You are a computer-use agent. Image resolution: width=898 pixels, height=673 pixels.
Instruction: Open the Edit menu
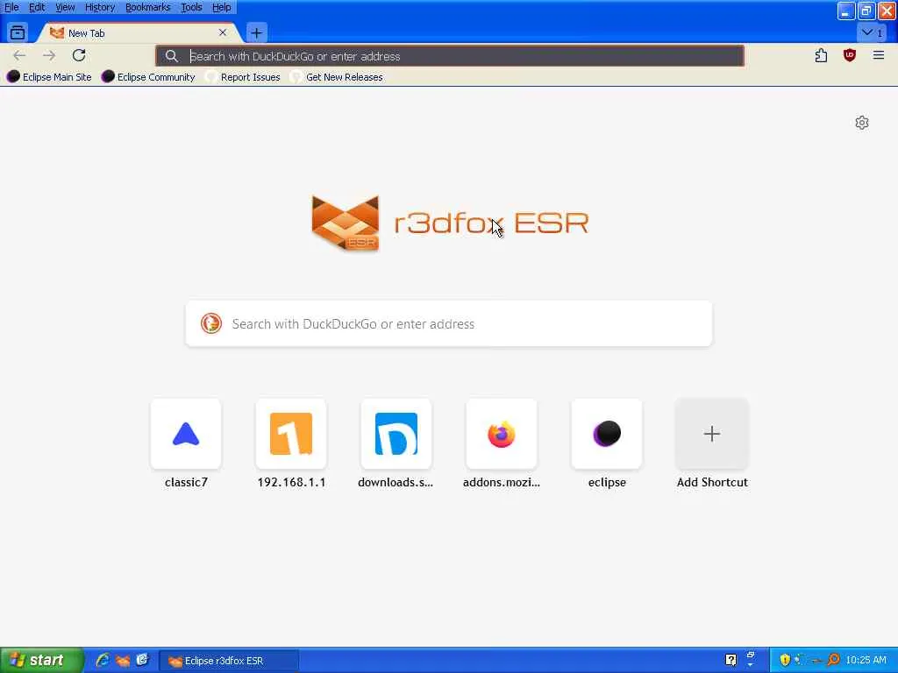pyautogui.click(x=37, y=7)
